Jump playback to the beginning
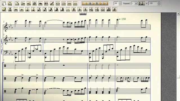Viewport: 180px width, 101px height. pos(83,4)
